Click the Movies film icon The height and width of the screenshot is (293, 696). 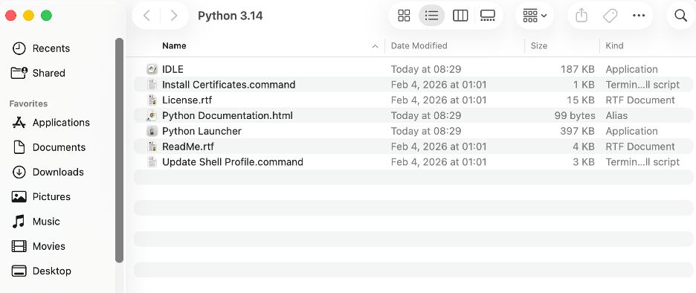[19, 246]
